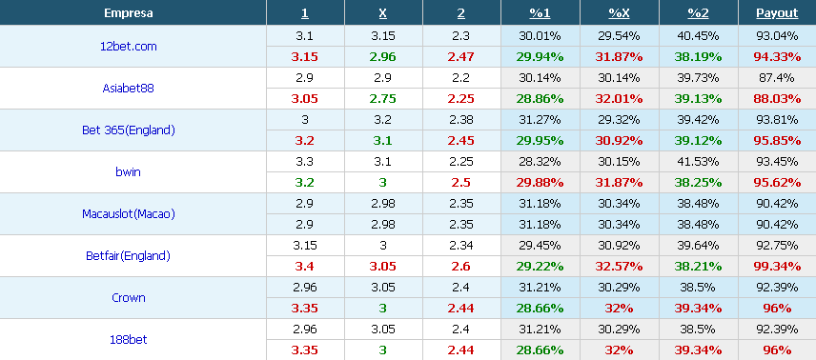
Task: Open the Betfair(England) link
Action: (x=128, y=255)
